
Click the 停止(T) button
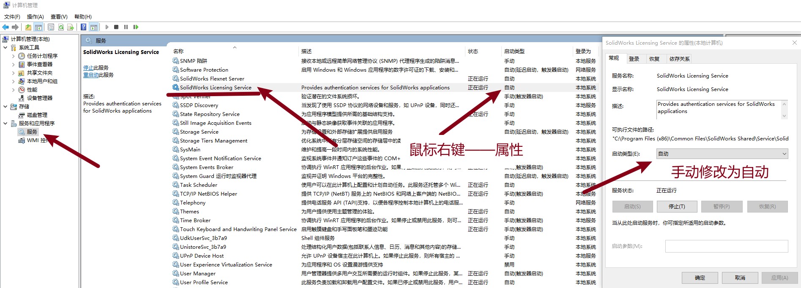point(677,207)
